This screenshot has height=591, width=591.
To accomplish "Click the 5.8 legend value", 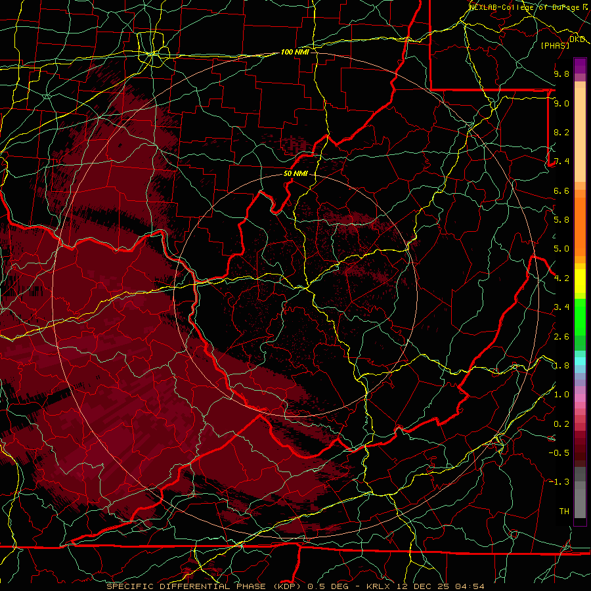I will pos(561,220).
